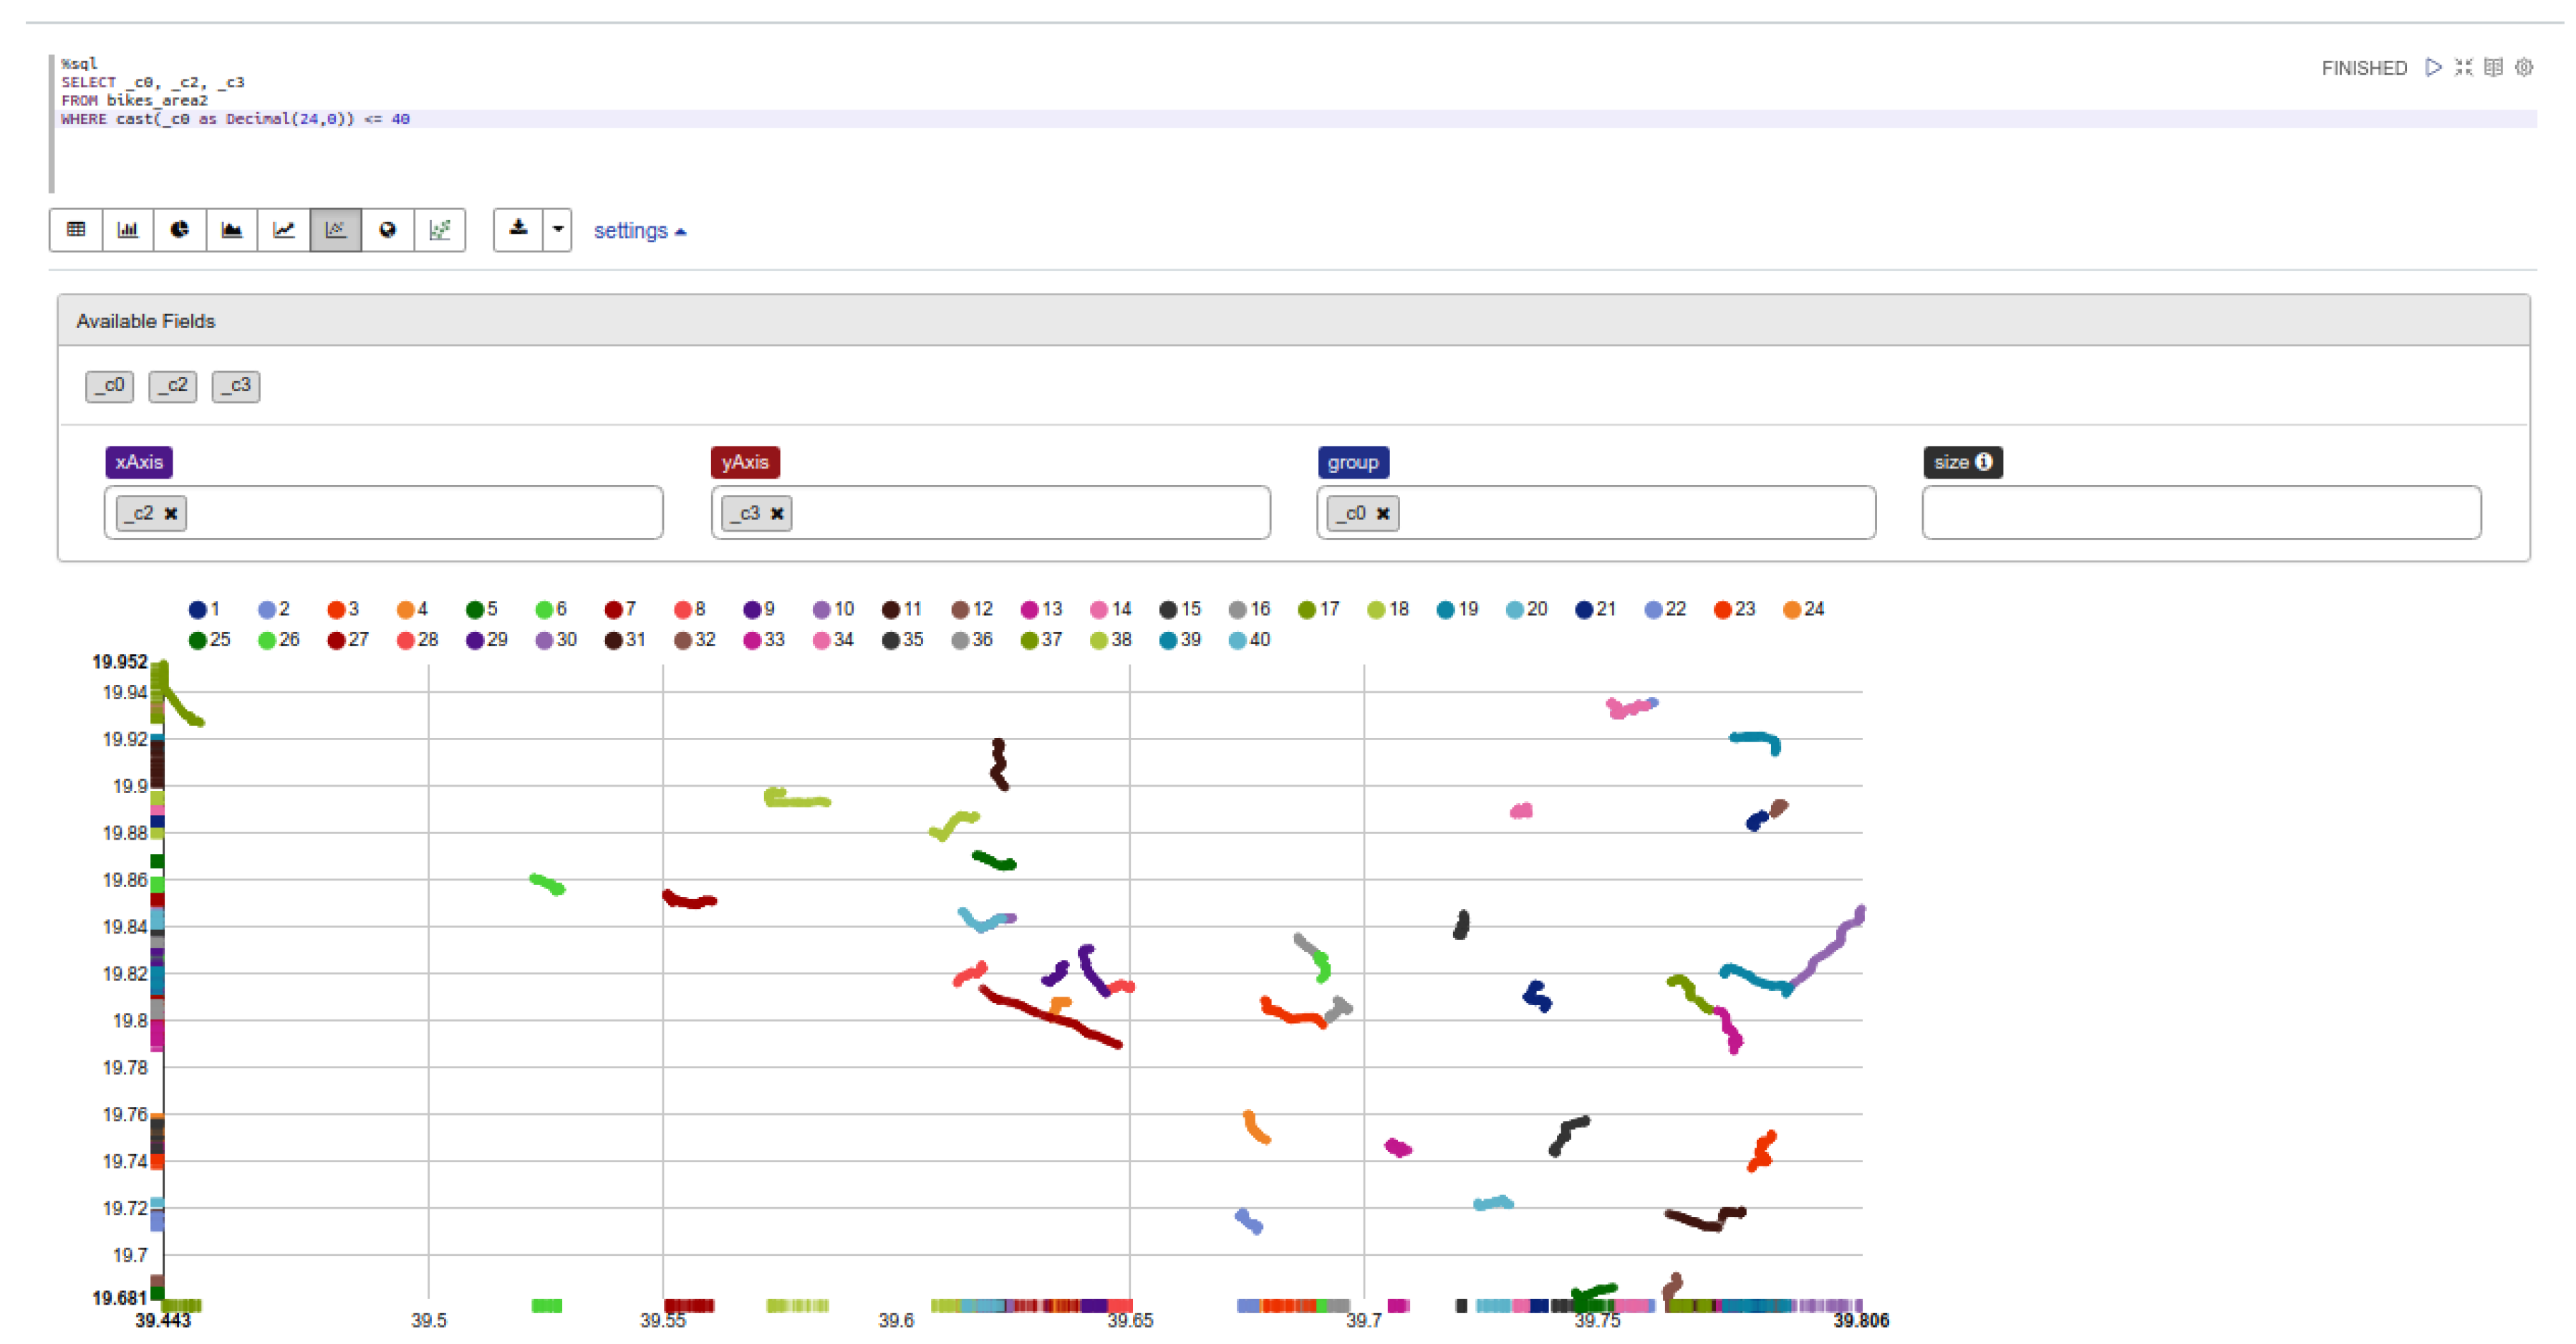The width and height of the screenshot is (2576, 1344).
Task: Run the paragraph with play icon
Action: tap(2433, 67)
